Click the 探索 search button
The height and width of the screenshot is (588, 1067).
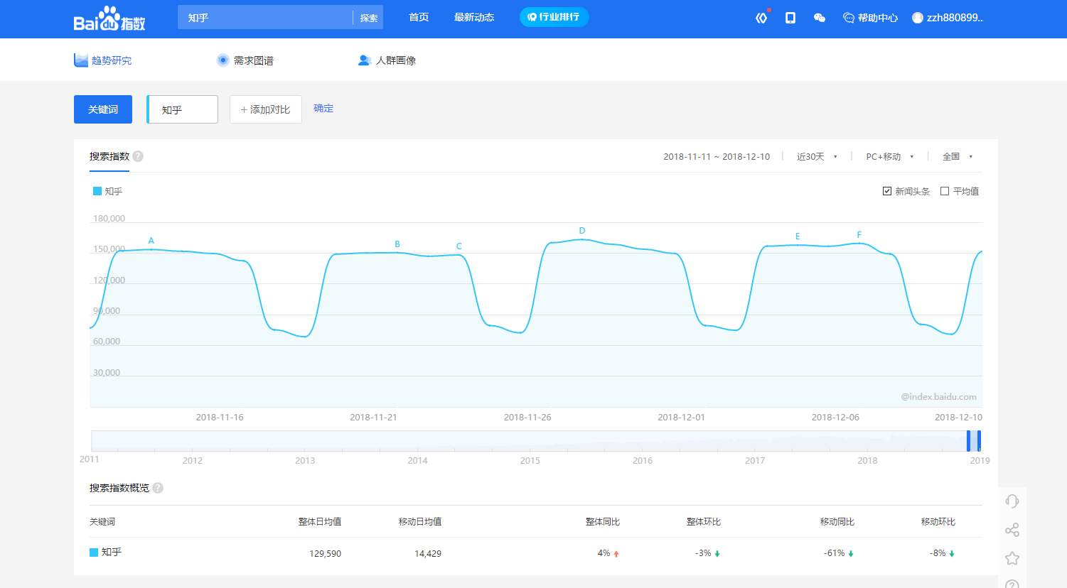pos(368,18)
